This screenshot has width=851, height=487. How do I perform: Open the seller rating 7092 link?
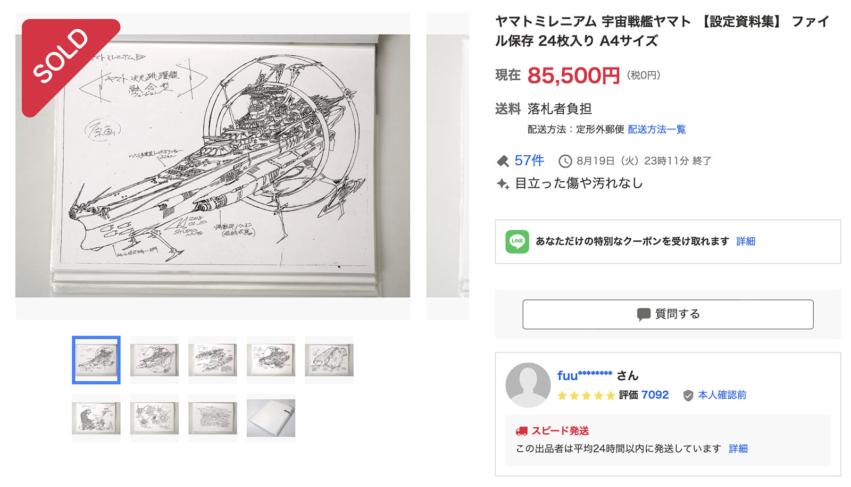(x=655, y=395)
